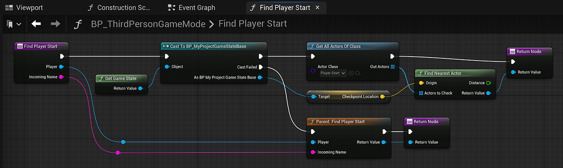
Task: Click Find Player Start in the breadcrumb
Action: tap(252, 24)
